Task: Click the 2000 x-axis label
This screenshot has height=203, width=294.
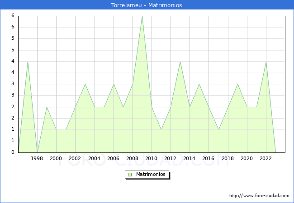Action: pos(56,158)
